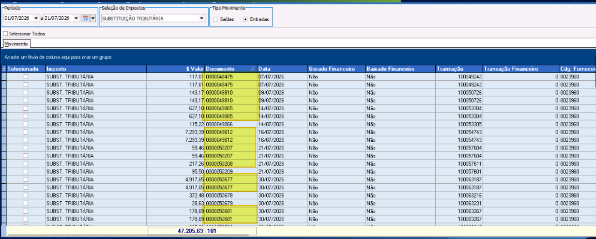Click the total value 47.205,63 in footer
Screen dimensions: 596x239
click(176, 231)
